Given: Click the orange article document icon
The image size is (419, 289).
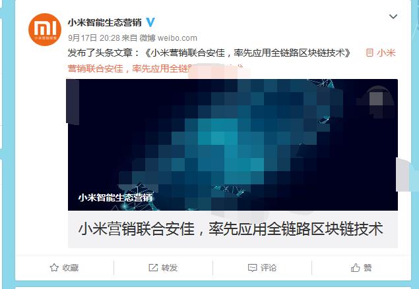Looking at the screenshot, I should [370, 53].
